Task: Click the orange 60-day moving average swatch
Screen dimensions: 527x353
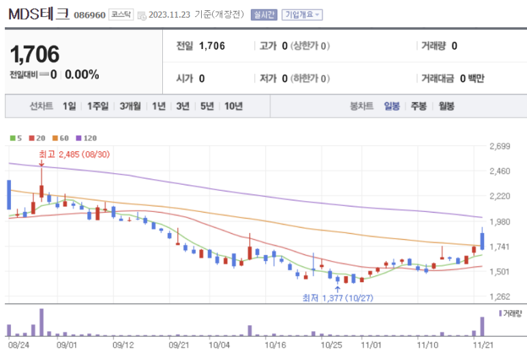Action: (x=55, y=138)
